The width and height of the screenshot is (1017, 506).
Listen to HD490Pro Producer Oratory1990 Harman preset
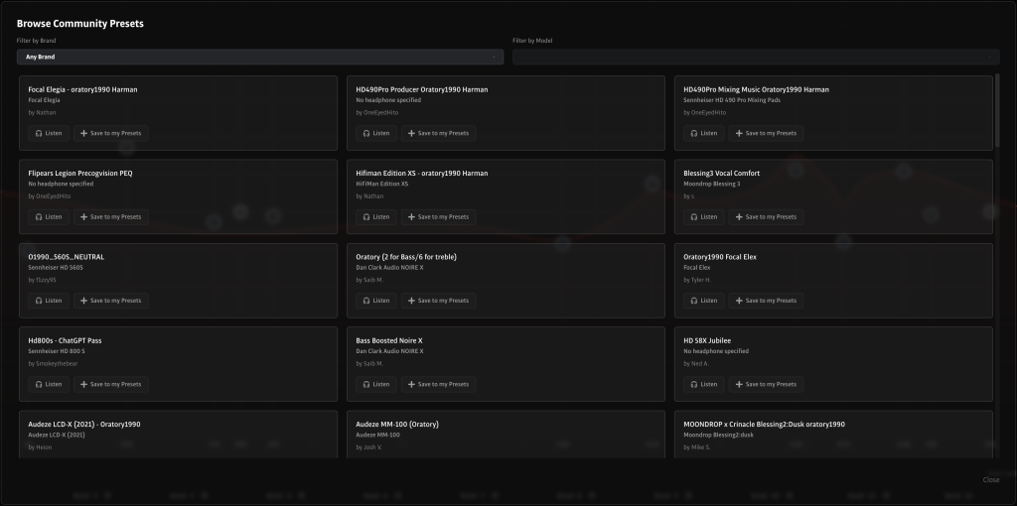click(376, 134)
